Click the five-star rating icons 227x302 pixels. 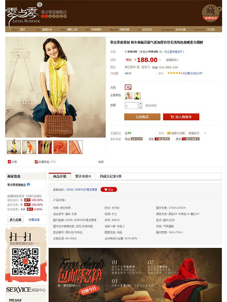[x=174, y=73]
